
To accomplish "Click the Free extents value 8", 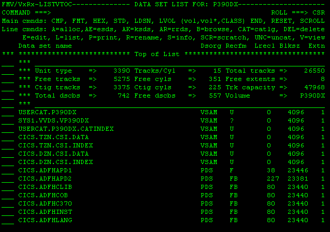I will tap(323, 79).
